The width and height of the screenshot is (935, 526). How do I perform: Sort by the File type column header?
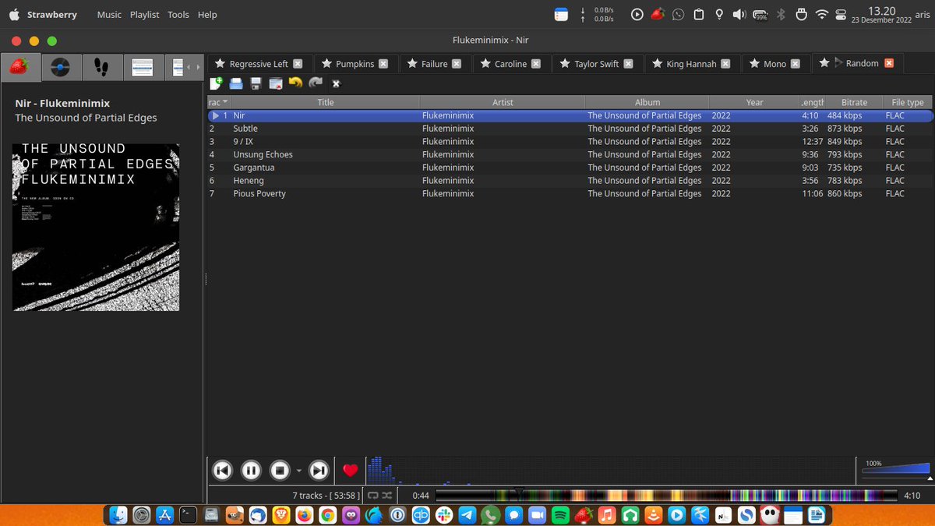908,102
